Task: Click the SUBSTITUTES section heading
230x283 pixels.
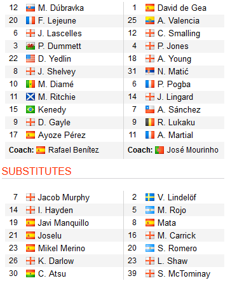Action: pyautogui.click(x=36, y=171)
